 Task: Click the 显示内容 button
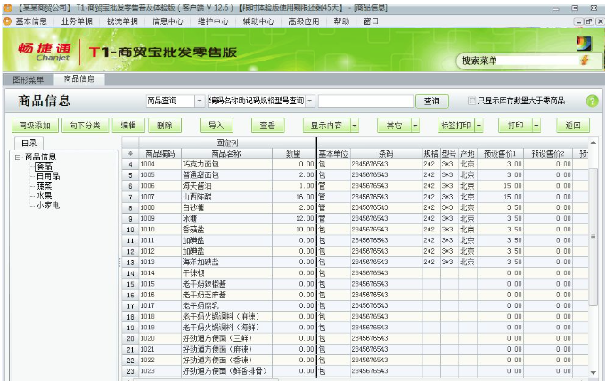[327, 125]
